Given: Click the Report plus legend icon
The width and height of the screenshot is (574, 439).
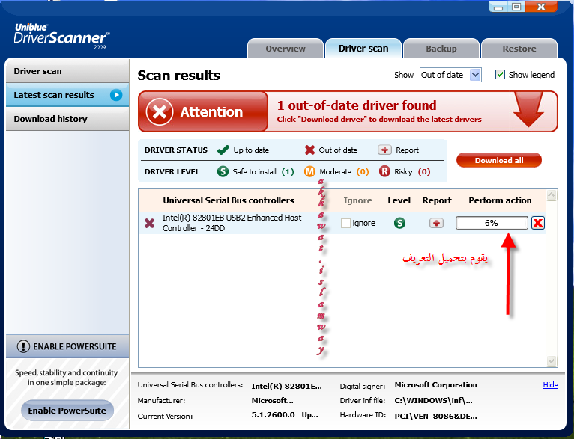Looking at the screenshot, I should 384,150.
